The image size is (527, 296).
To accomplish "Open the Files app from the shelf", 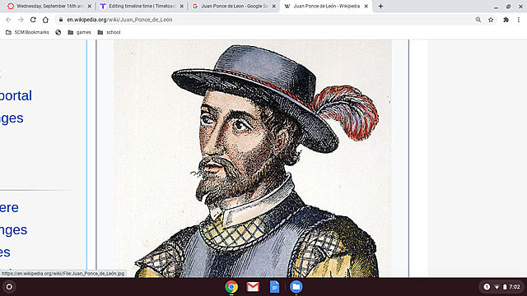I will click(x=296, y=287).
